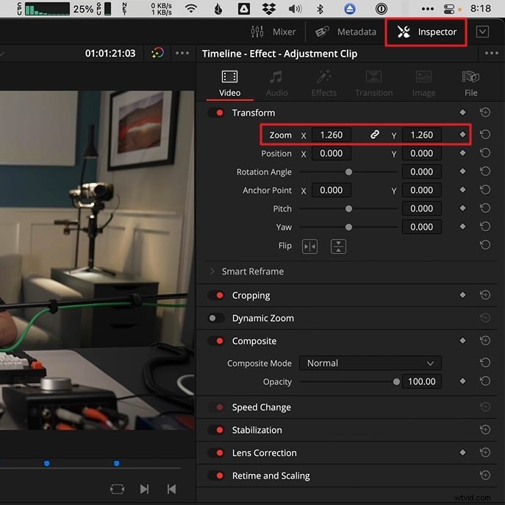Image resolution: width=505 pixels, height=505 pixels.
Task: Open the Composite Mode dropdown
Action: (x=370, y=363)
